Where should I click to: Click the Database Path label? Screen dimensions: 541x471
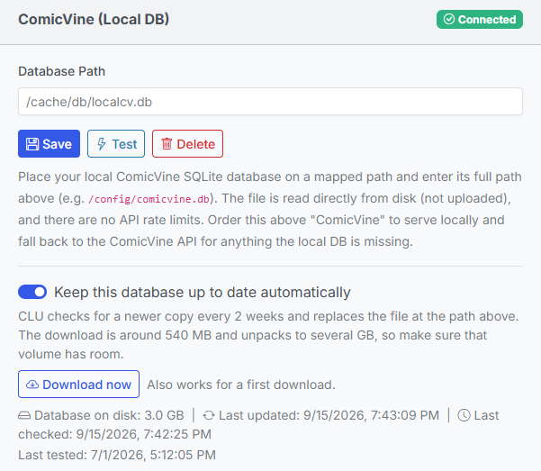(62, 71)
